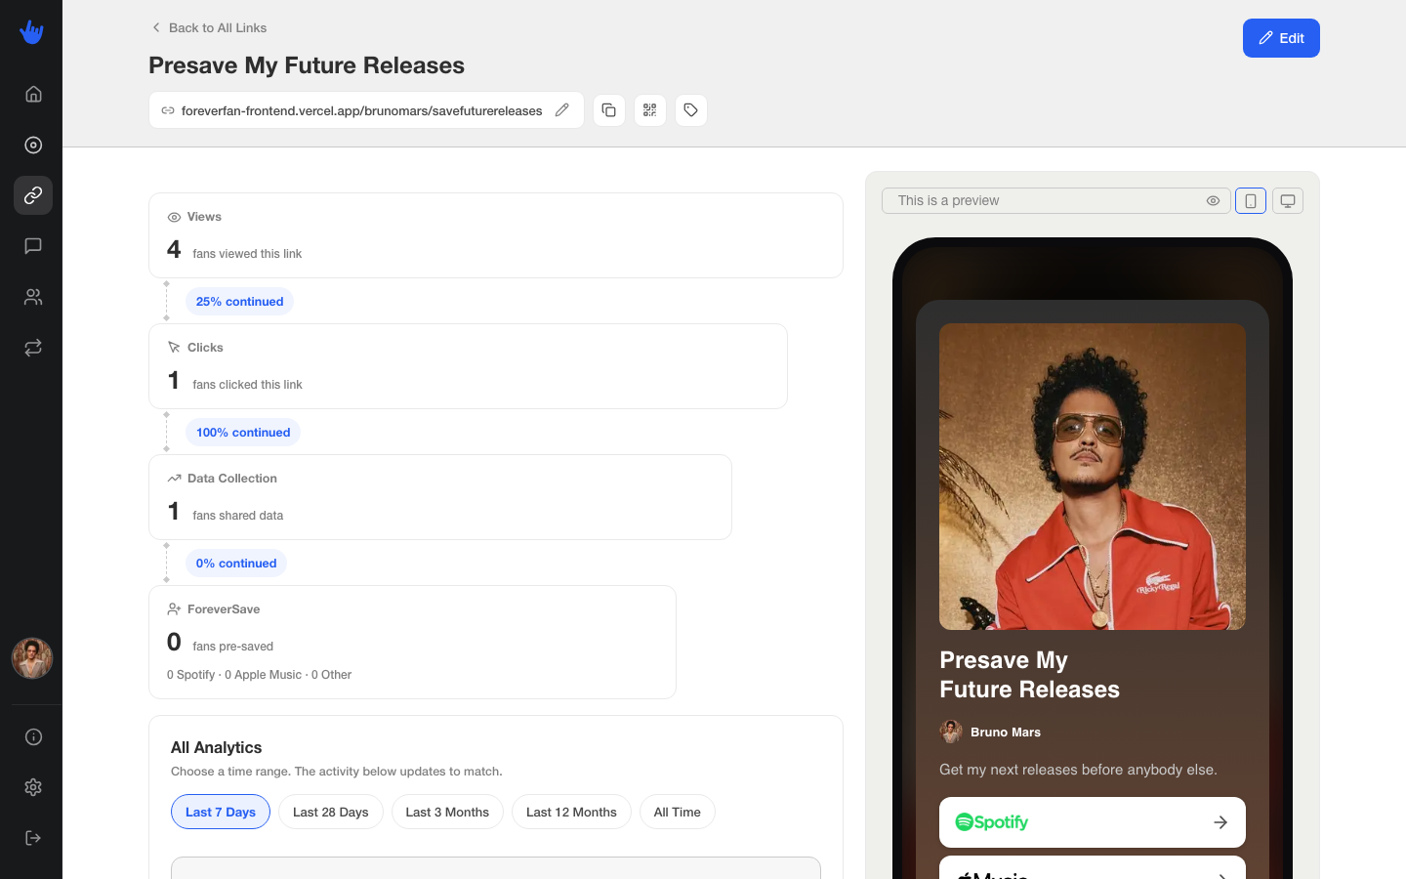This screenshot has width=1406, height=879.
Task: Open the user profile avatar in sidebar
Action: [x=32, y=658]
